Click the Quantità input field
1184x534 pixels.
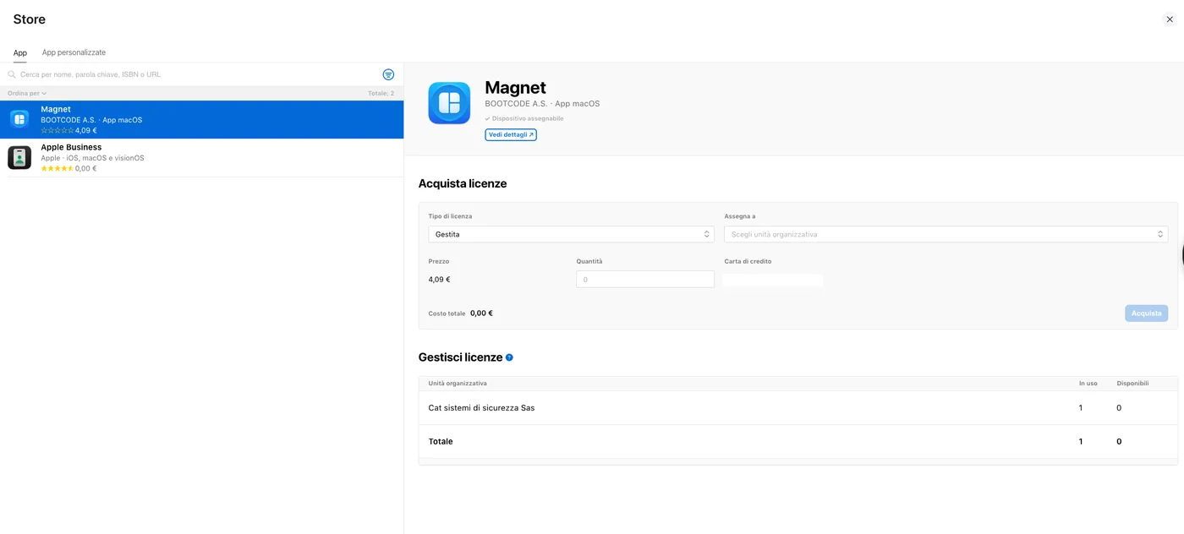(645, 279)
